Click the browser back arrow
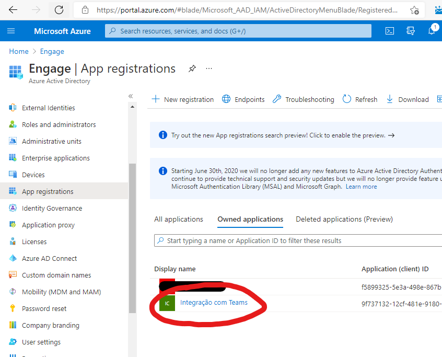The height and width of the screenshot is (357, 442). tap(13, 10)
